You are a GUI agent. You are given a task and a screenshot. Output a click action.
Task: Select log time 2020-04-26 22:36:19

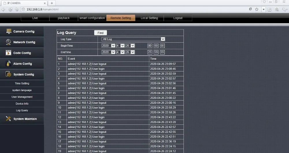click(x=163, y=141)
